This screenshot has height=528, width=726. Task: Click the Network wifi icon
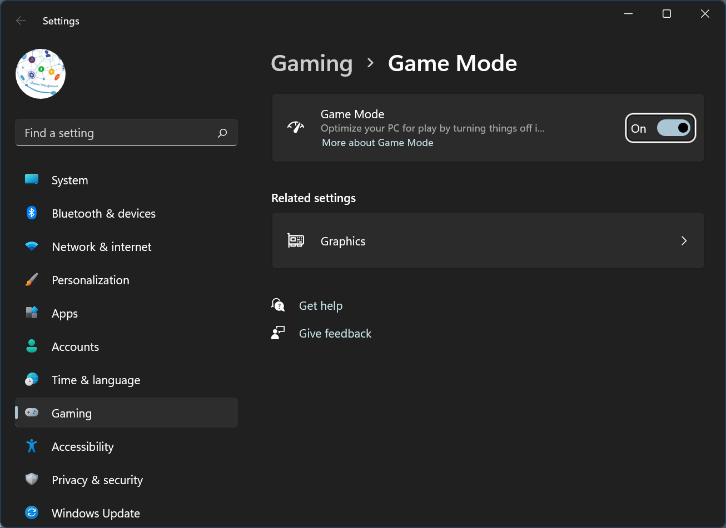click(x=32, y=247)
